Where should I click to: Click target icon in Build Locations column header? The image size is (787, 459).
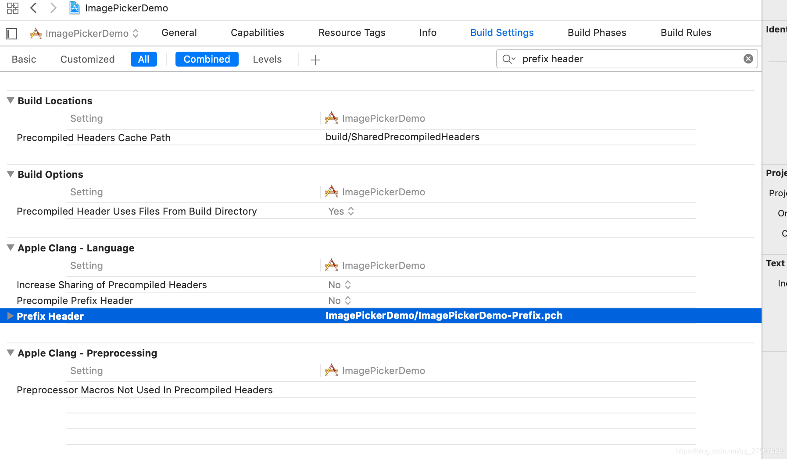click(x=332, y=118)
